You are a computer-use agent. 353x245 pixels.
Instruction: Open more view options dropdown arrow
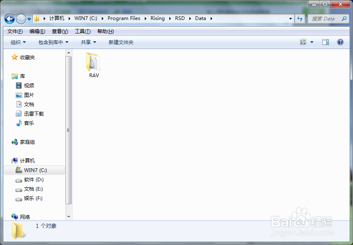tap(312, 42)
